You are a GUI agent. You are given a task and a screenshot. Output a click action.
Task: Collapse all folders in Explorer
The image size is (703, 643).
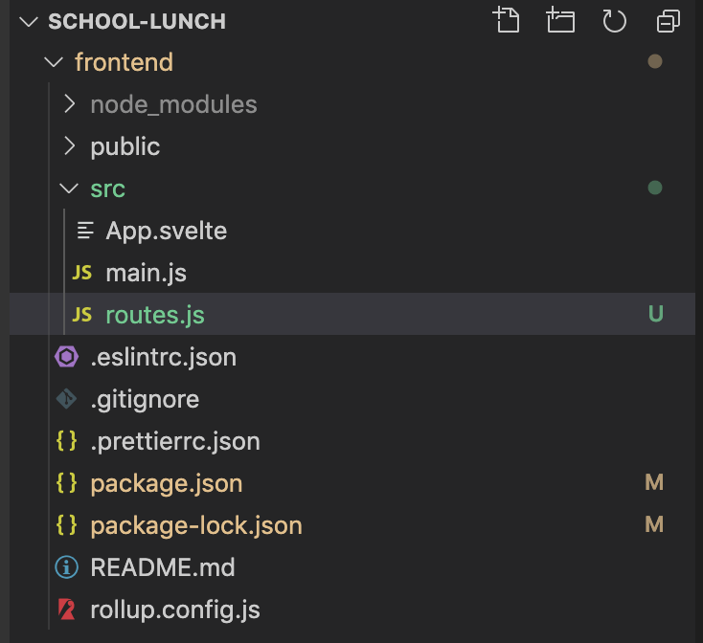pyautogui.click(x=668, y=20)
